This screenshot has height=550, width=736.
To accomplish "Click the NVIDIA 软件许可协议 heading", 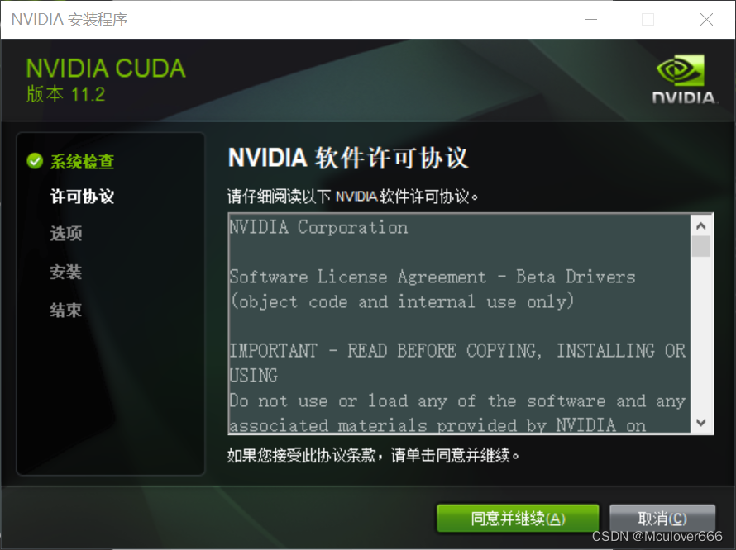I will (x=348, y=158).
